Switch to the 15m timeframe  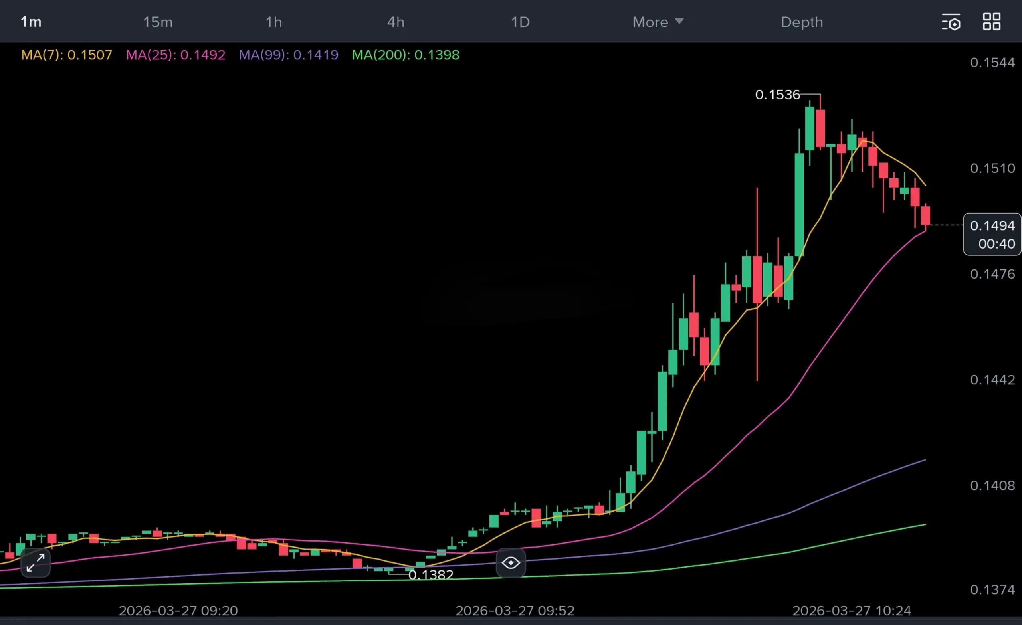[x=158, y=22]
